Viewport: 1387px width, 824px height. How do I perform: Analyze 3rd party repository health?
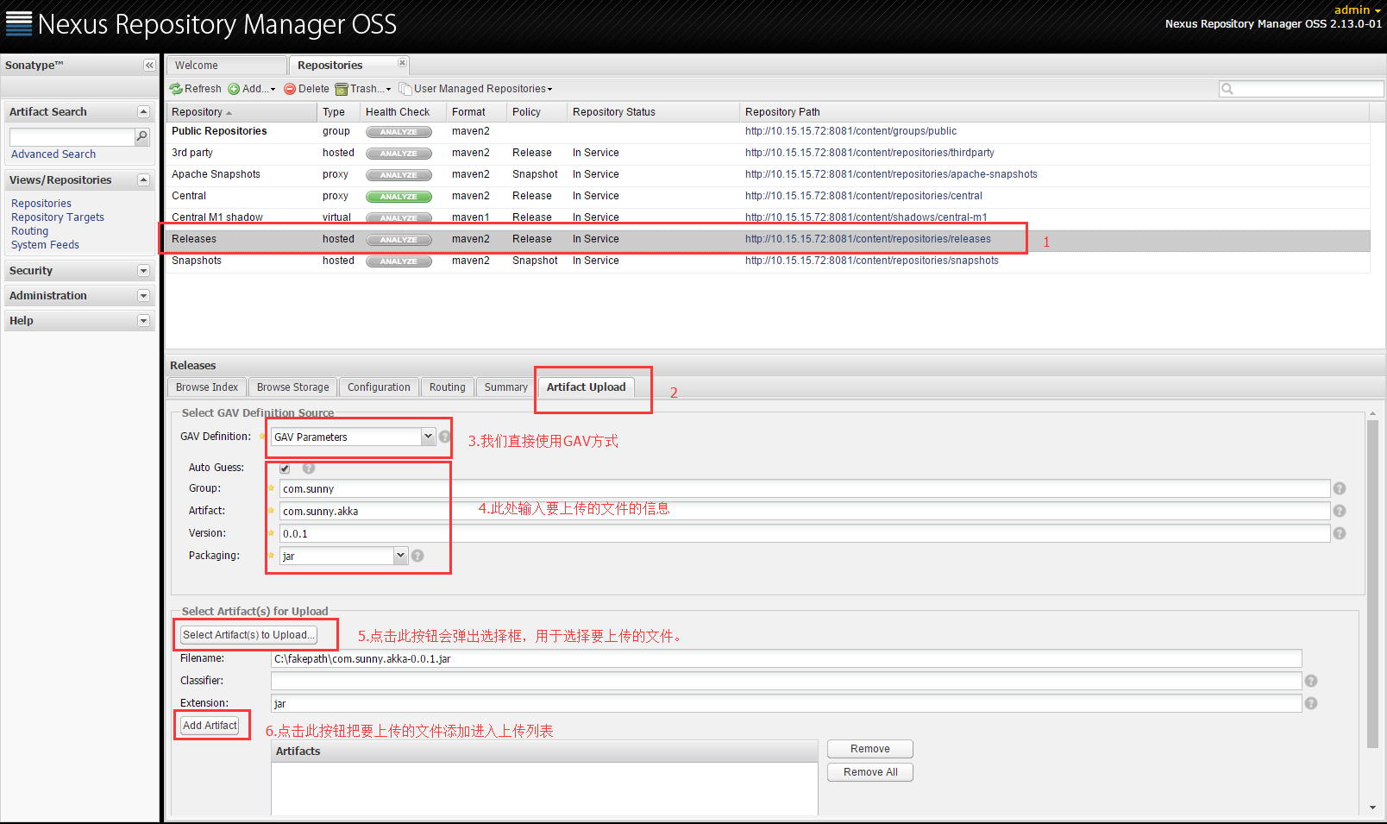[399, 154]
